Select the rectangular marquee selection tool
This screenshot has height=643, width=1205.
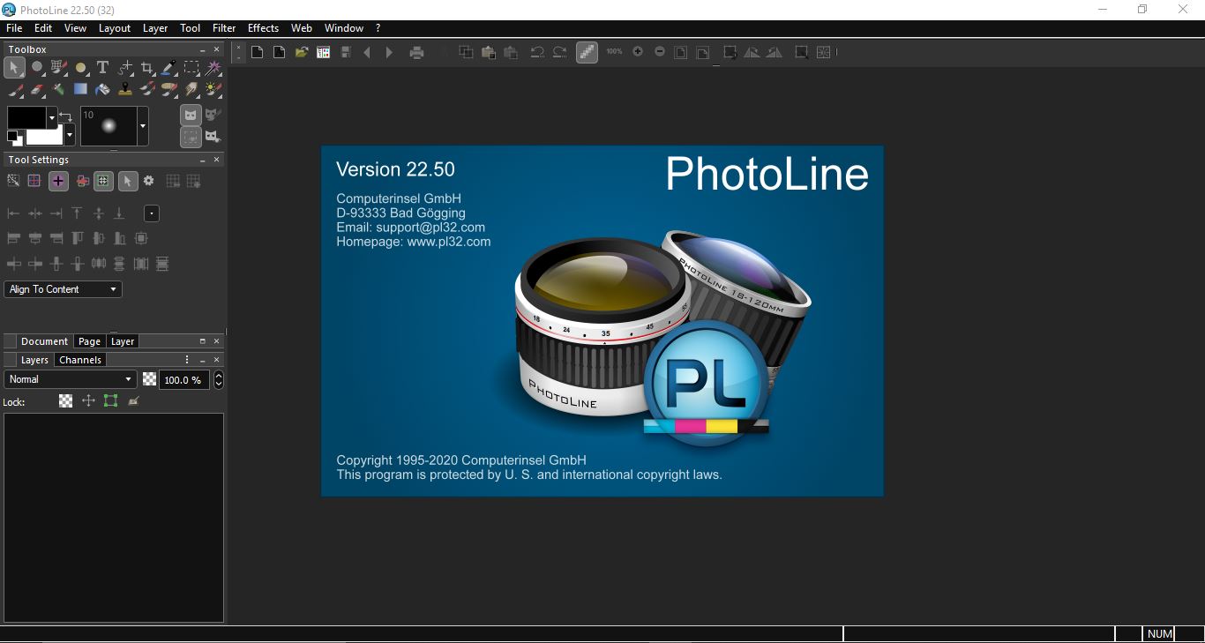[191, 67]
